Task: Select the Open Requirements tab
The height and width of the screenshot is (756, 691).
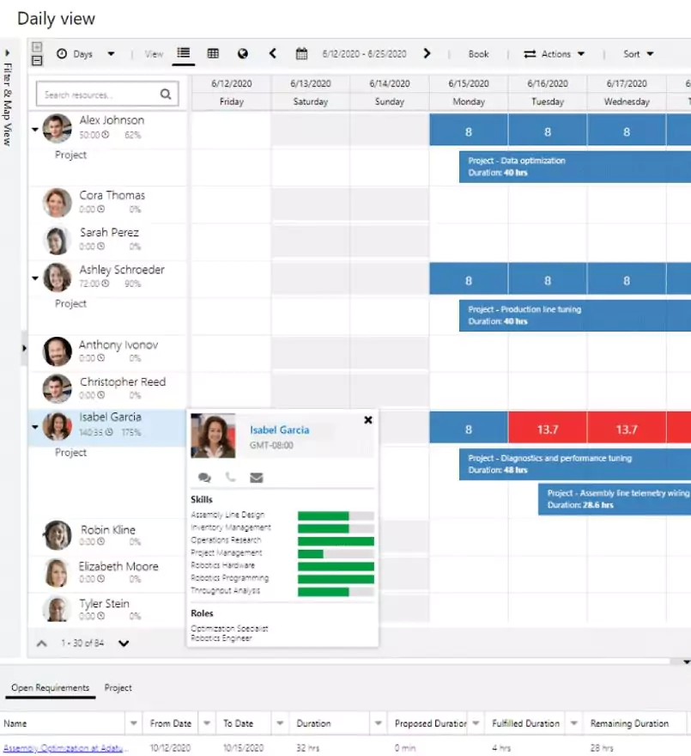Action: [50, 688]
